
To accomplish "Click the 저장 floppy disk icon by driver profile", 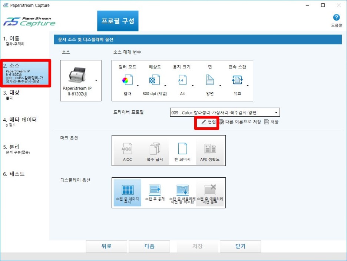I will pyautogui.click(x=267, y=122).
